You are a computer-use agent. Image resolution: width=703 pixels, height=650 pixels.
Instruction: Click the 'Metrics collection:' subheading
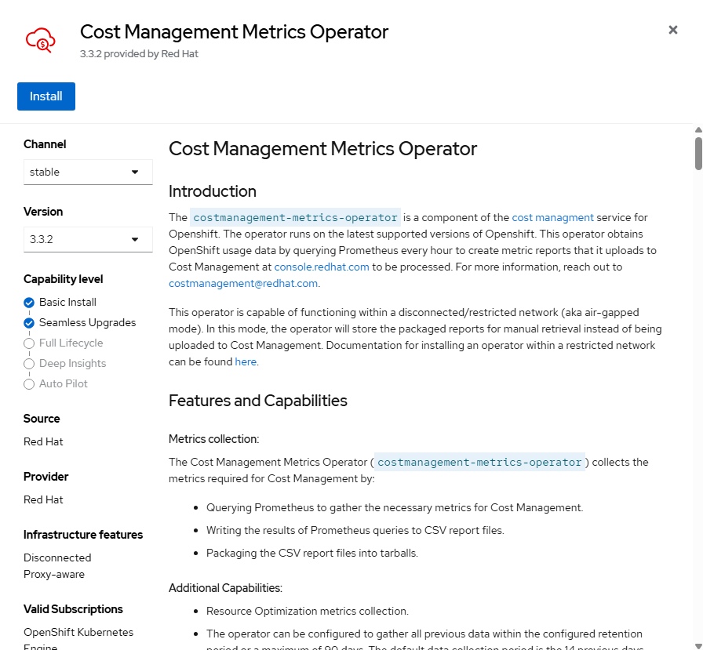point(214,439)
